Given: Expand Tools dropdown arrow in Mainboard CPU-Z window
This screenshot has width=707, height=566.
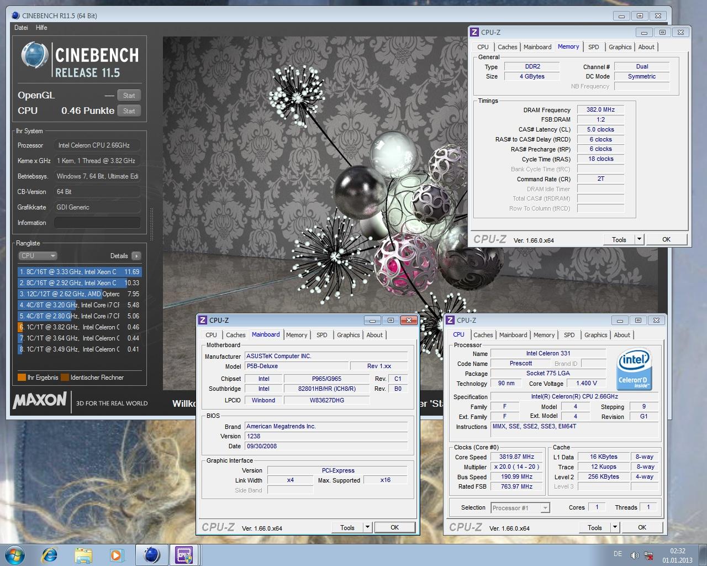Looking at the screenshot, I should tap(367, 527).
